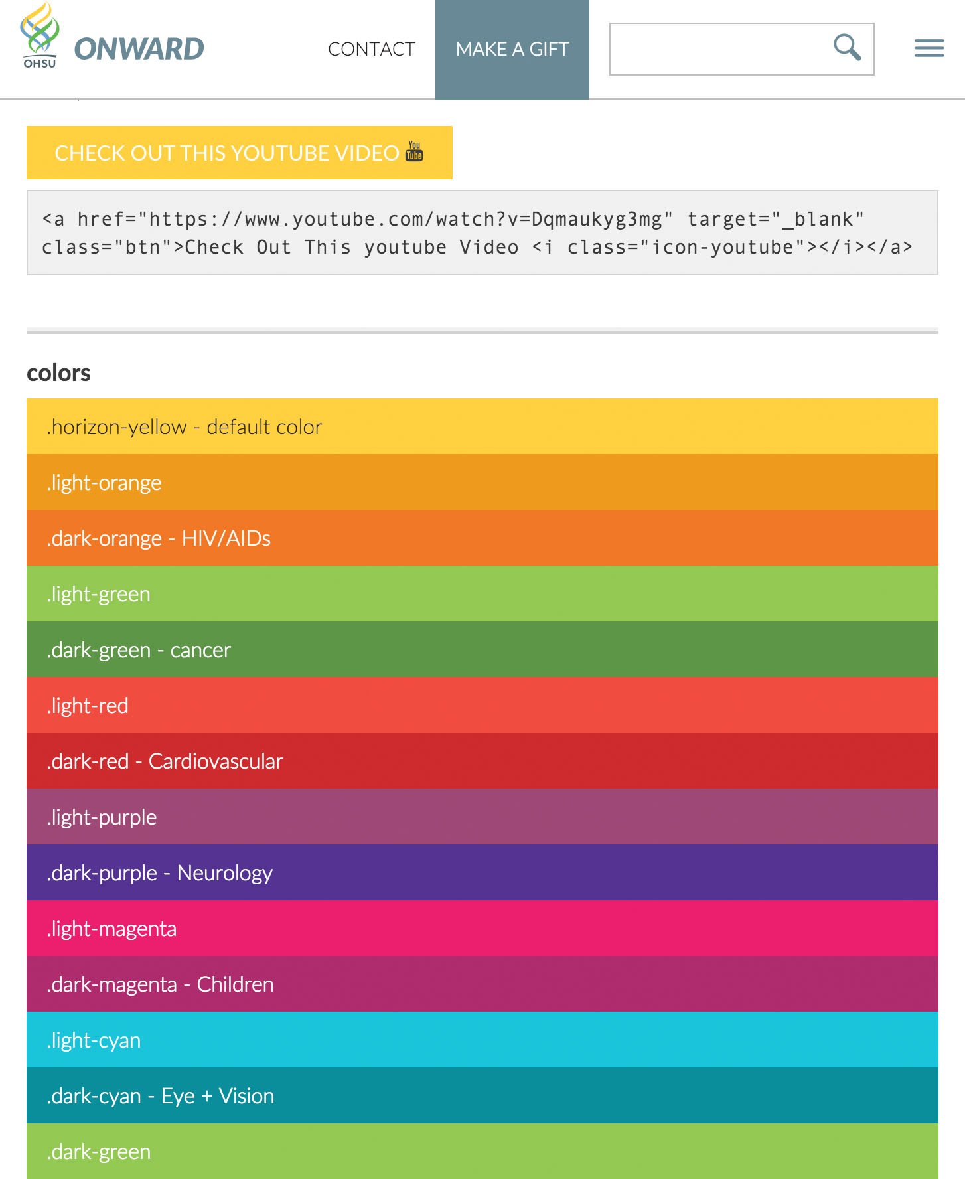Click the YouTube icon on yellow button

coord(414,151)
